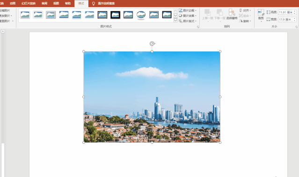Switch to the 动画 animations tab
This screenshot has width=299, height=177.
13,3
